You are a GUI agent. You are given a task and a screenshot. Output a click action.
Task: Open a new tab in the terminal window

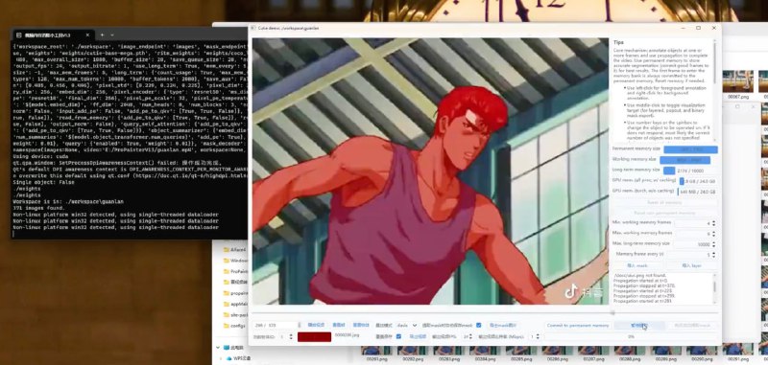pyautogui.click(x=102, y=35)
